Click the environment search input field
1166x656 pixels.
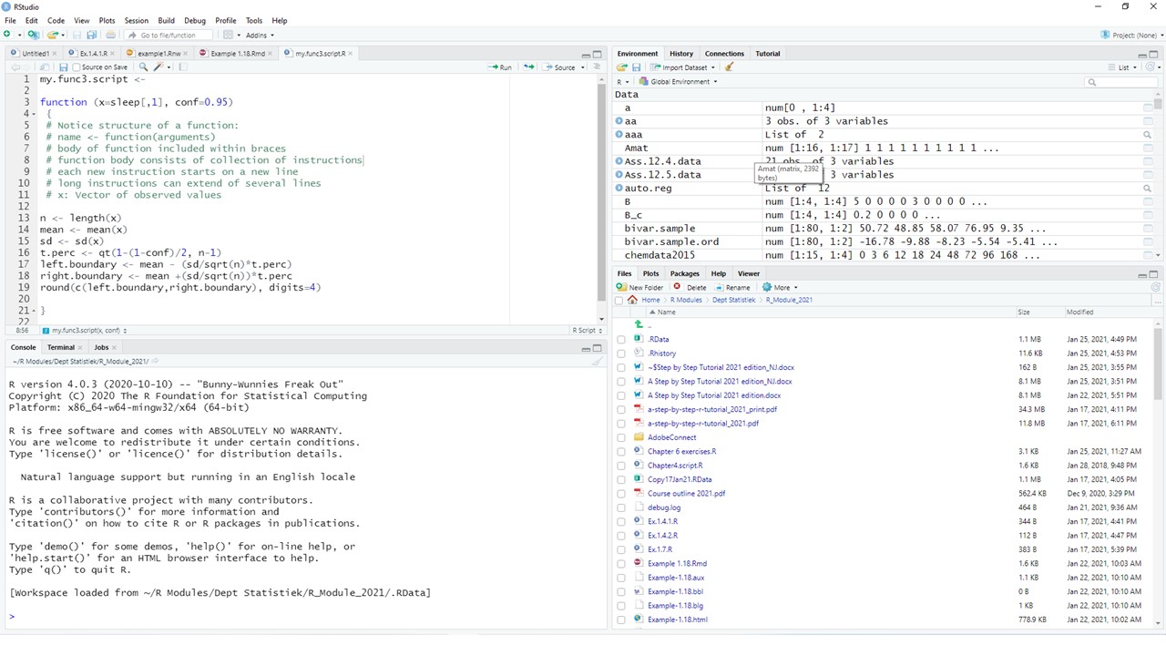coord(1120,81)
